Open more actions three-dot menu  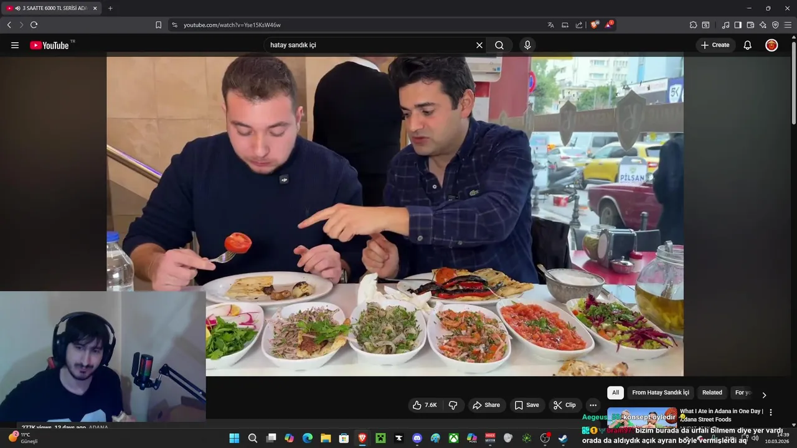coord(593,405)
